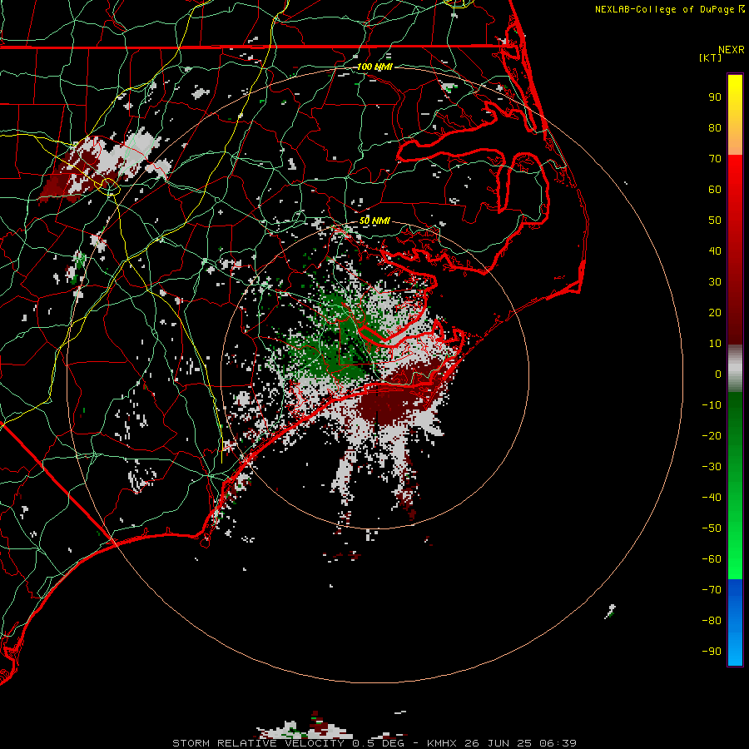Click the 10 value on the velocity scale
Viewport: 749px width, 749px height.
click(715, 344)
